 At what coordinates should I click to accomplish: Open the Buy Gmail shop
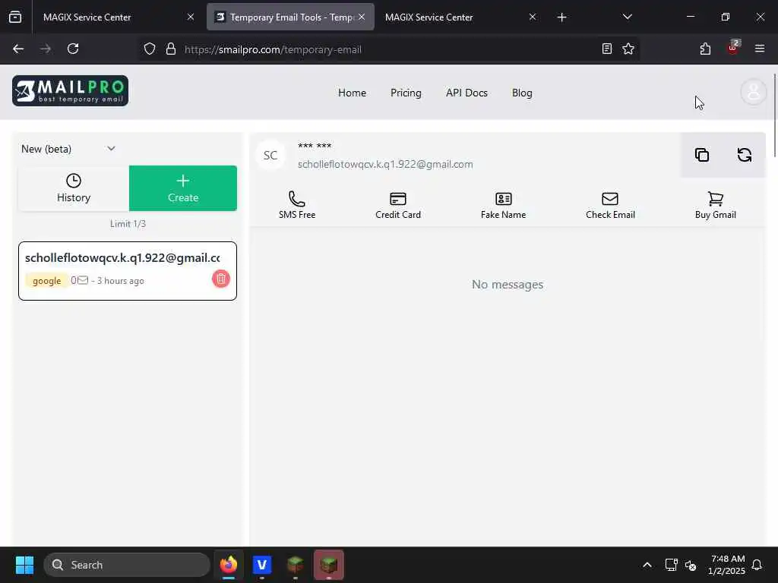[716, 205]
